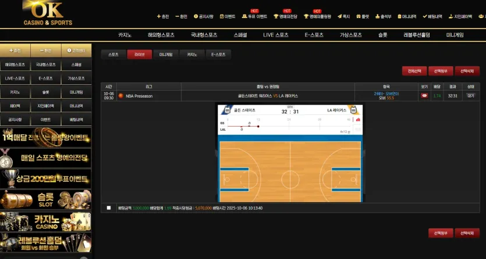The height and width of the screenshot is (259, 486).
Task: Click 선택첨부 above the bet table
Action: pyautogui.click(x=441, y=71)
